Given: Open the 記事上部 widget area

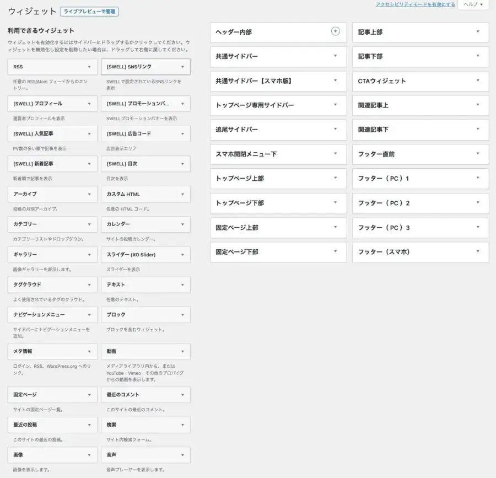Looking at the screenshot, I should [x=420, y=32].
